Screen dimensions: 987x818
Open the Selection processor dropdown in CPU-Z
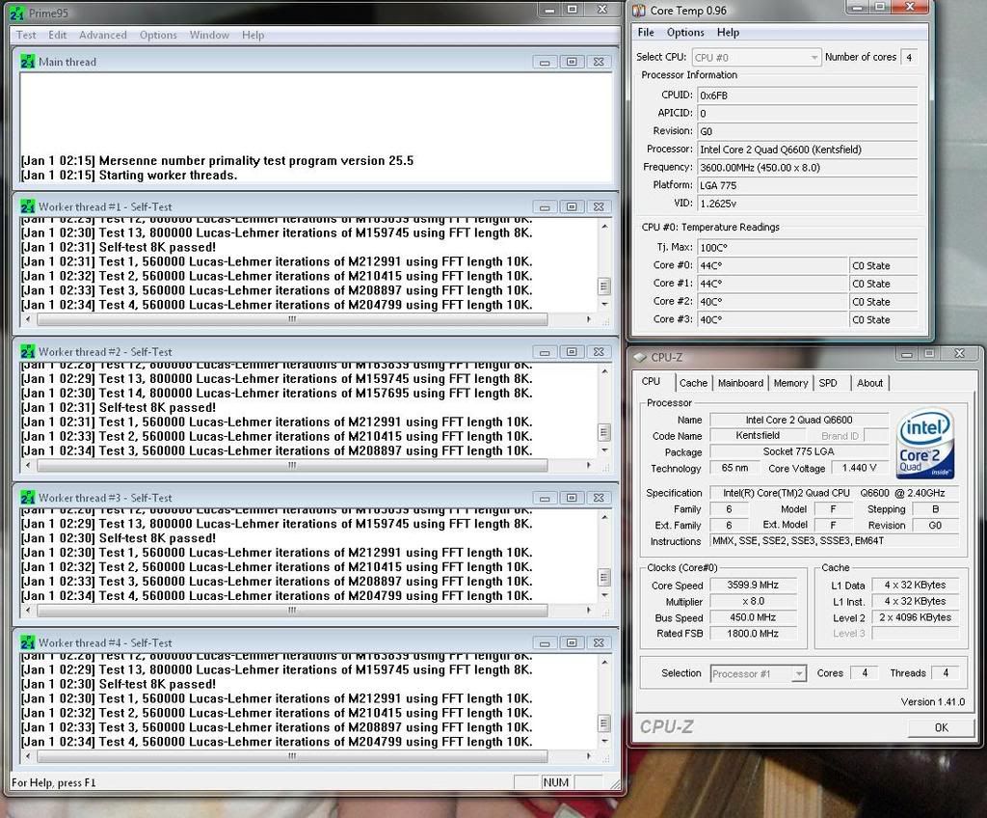[x=758, y=673]
